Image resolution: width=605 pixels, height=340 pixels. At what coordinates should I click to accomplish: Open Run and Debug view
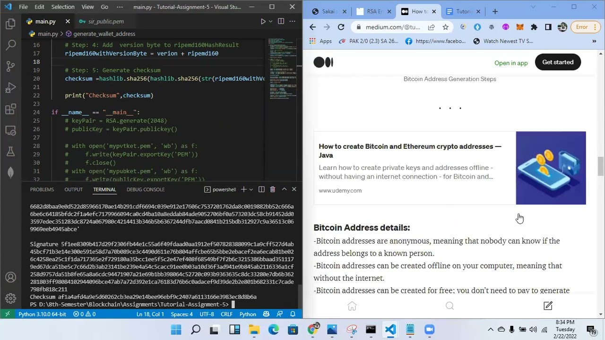coord(11,88)
